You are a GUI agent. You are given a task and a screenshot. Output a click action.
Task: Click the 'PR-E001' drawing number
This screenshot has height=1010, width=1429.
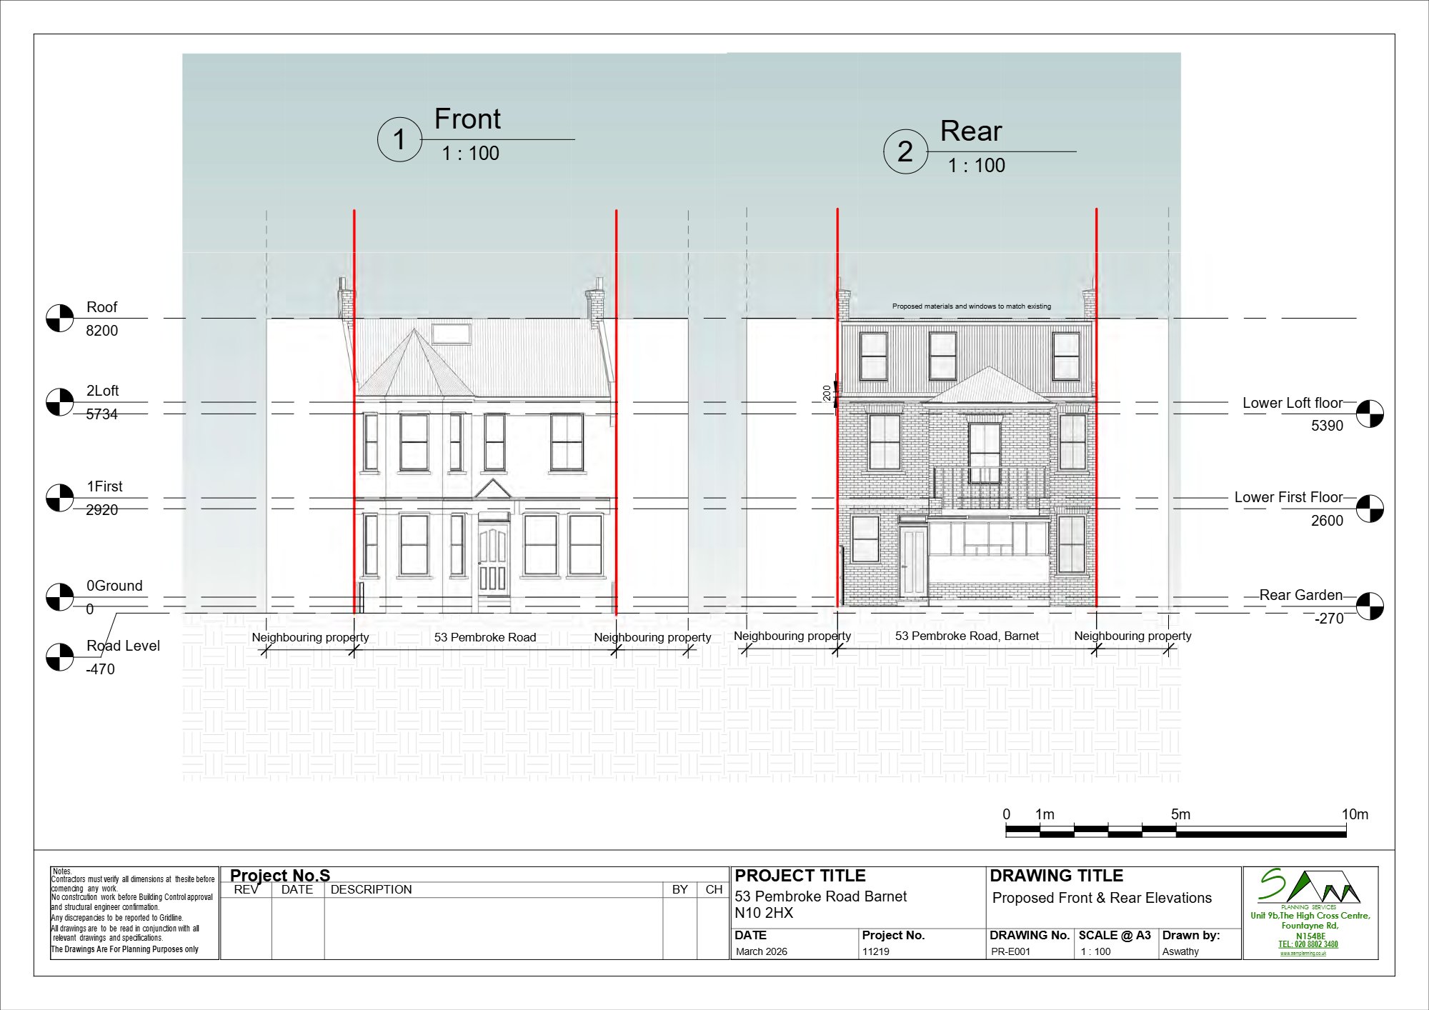coord(1010,951)
